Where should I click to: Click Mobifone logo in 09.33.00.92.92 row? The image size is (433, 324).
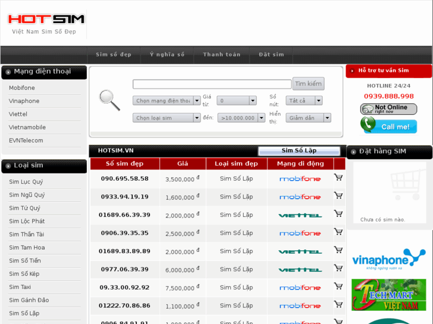(x=300, y=288)
